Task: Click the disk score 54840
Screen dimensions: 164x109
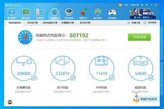Action: click(x=140, y=73)
